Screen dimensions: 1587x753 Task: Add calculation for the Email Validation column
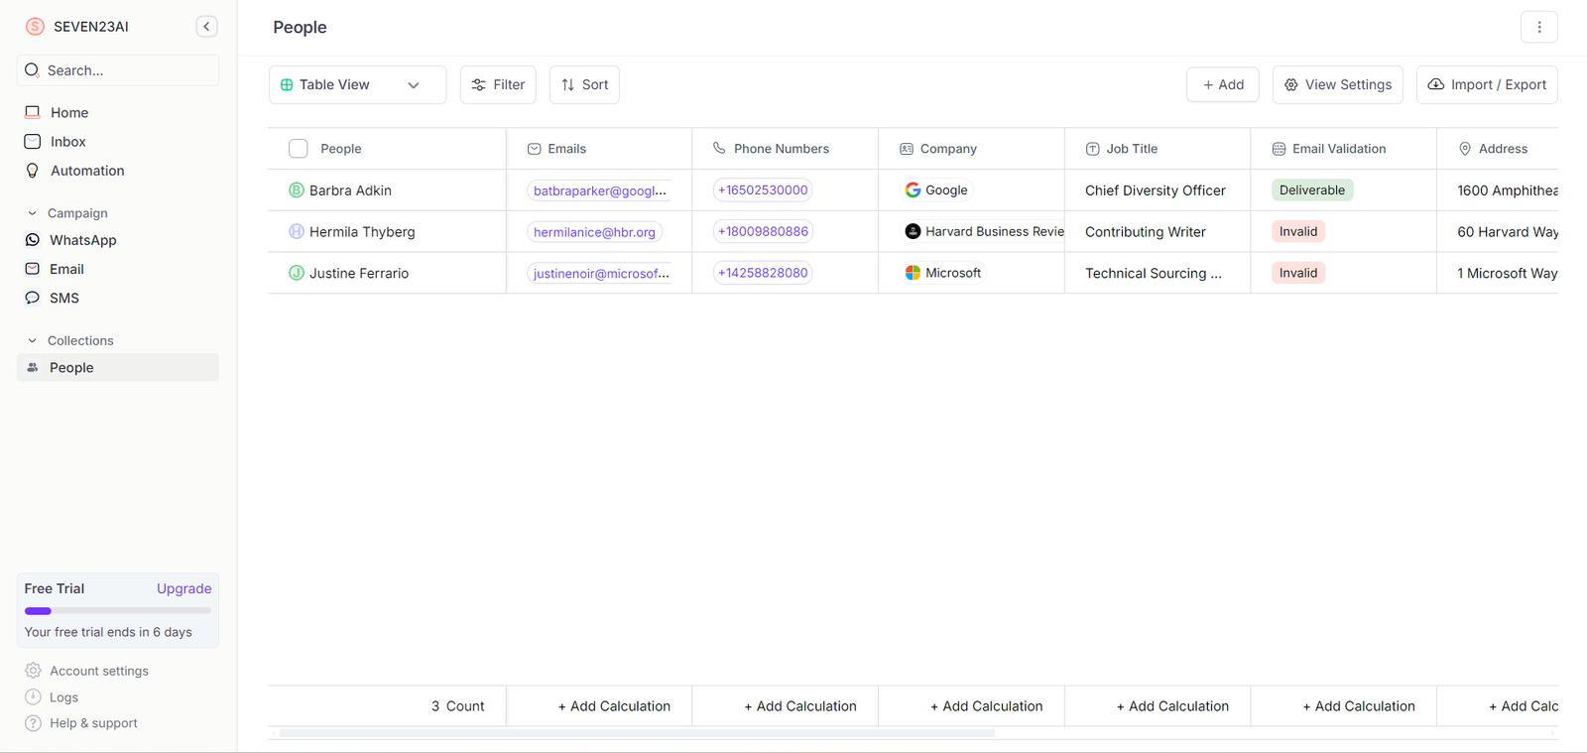(x=1359, y=706)
